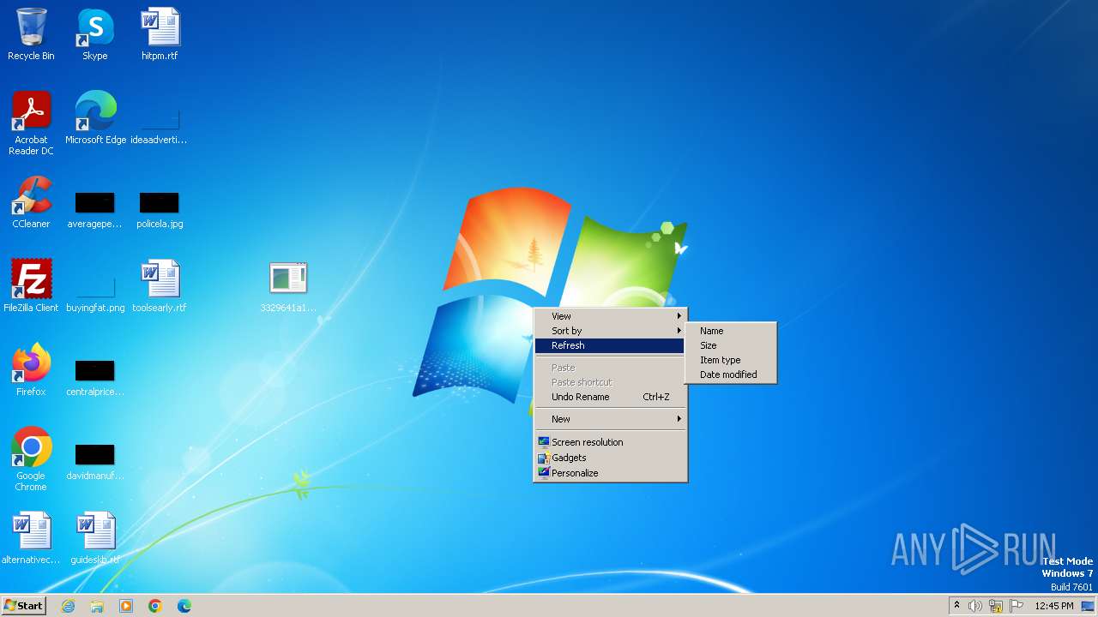Click the Start button
This screenshot has height=617, width=1098.
[23, 606]
